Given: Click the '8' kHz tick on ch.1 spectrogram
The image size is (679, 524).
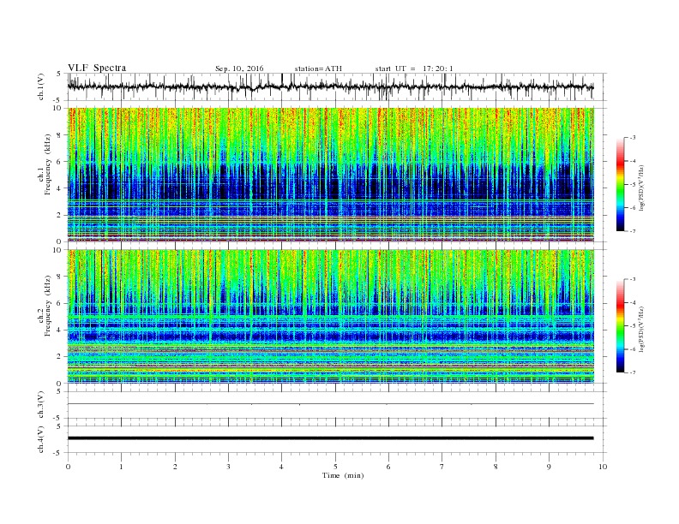Looking at the screenshot, I should click(60, 135).
